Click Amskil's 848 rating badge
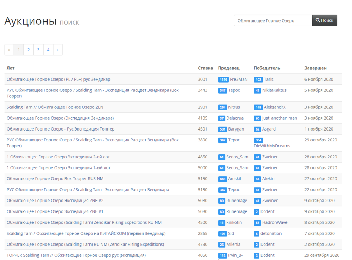352x260 pixels. tap(222, 179)
